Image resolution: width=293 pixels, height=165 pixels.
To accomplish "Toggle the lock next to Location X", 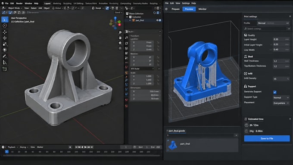I will click(158, 42).
